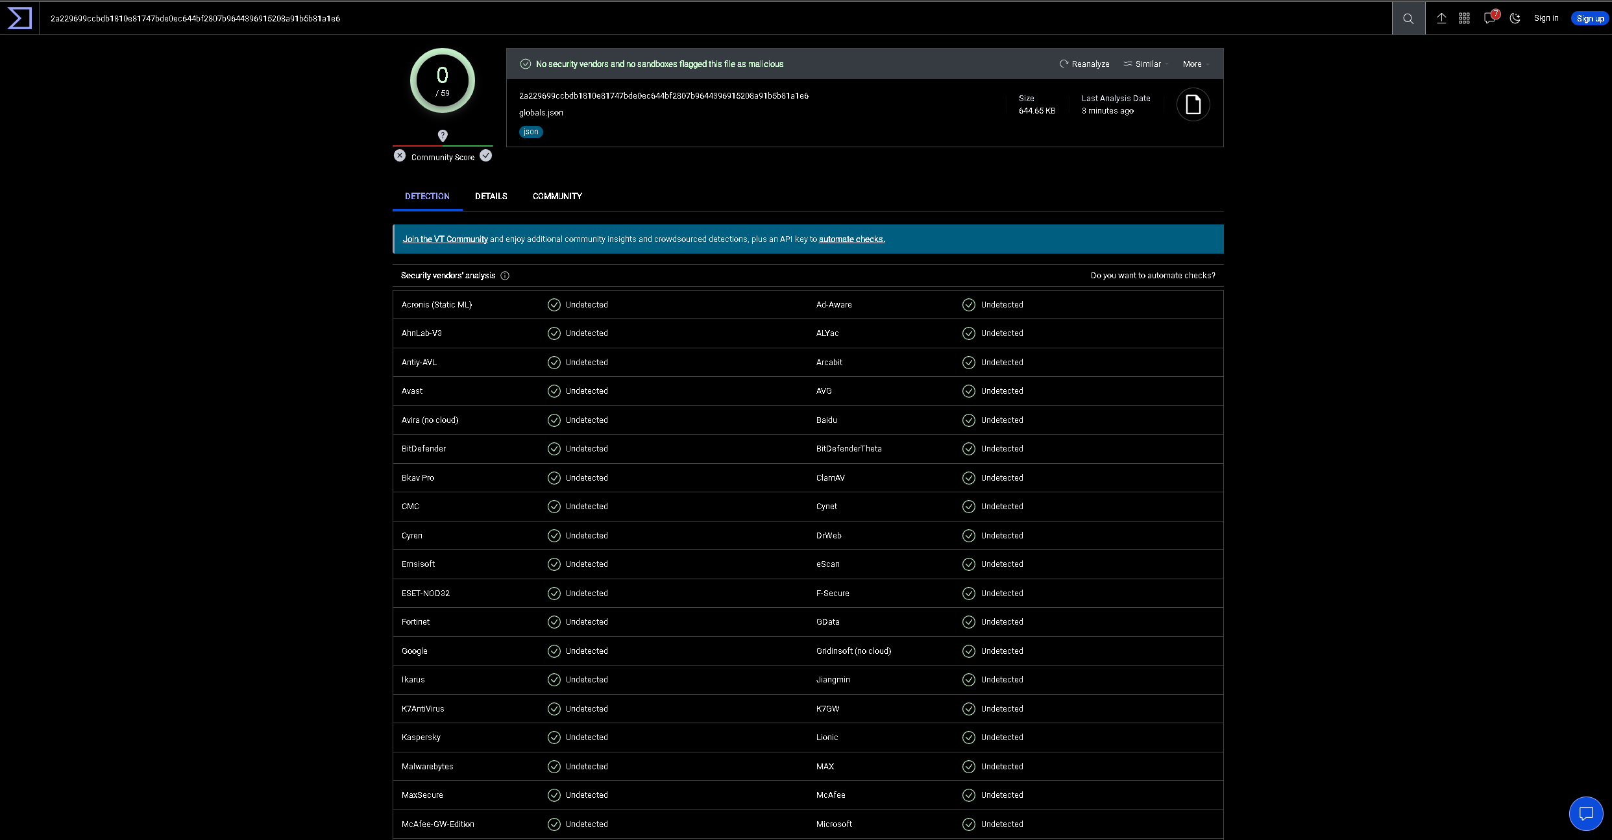Screen dimensions: 1612x840
Task: Switch to the DETAILS tab
Action: [x=491, y=196]
